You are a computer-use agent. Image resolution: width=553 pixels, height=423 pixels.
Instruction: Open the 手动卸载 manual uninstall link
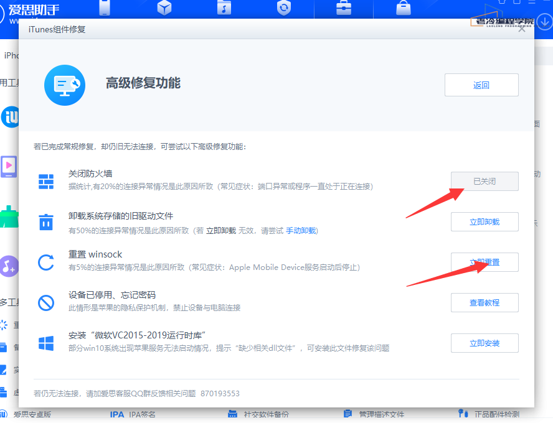click(301, 231)
